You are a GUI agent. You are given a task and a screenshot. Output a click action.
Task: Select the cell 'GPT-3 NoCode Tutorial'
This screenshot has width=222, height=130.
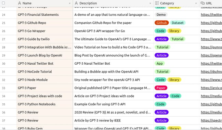44,71
